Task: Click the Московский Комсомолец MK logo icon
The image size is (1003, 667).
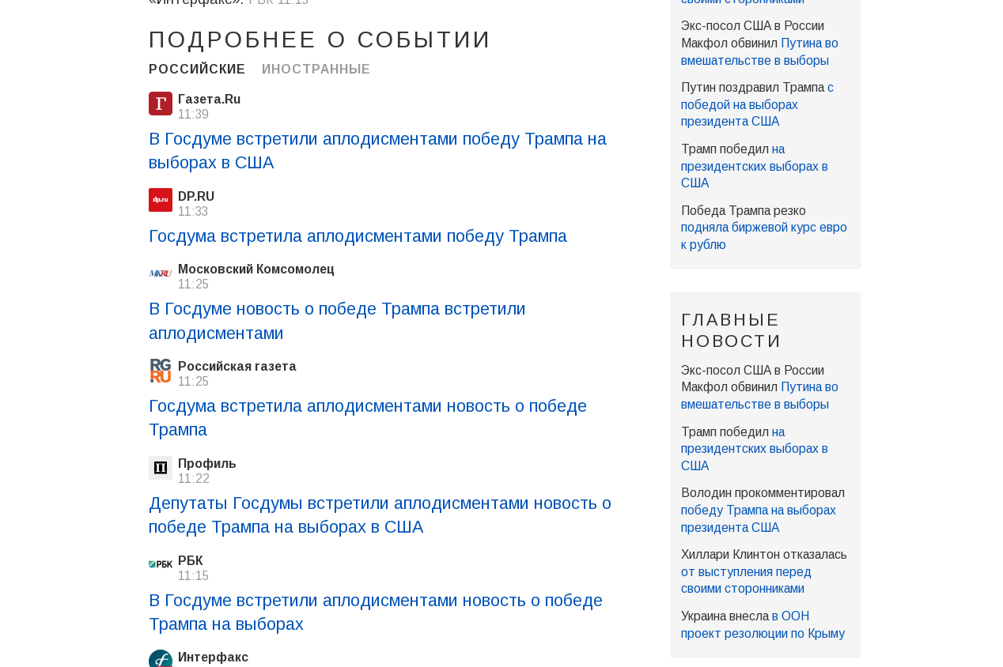Action: tap(161, 273)
